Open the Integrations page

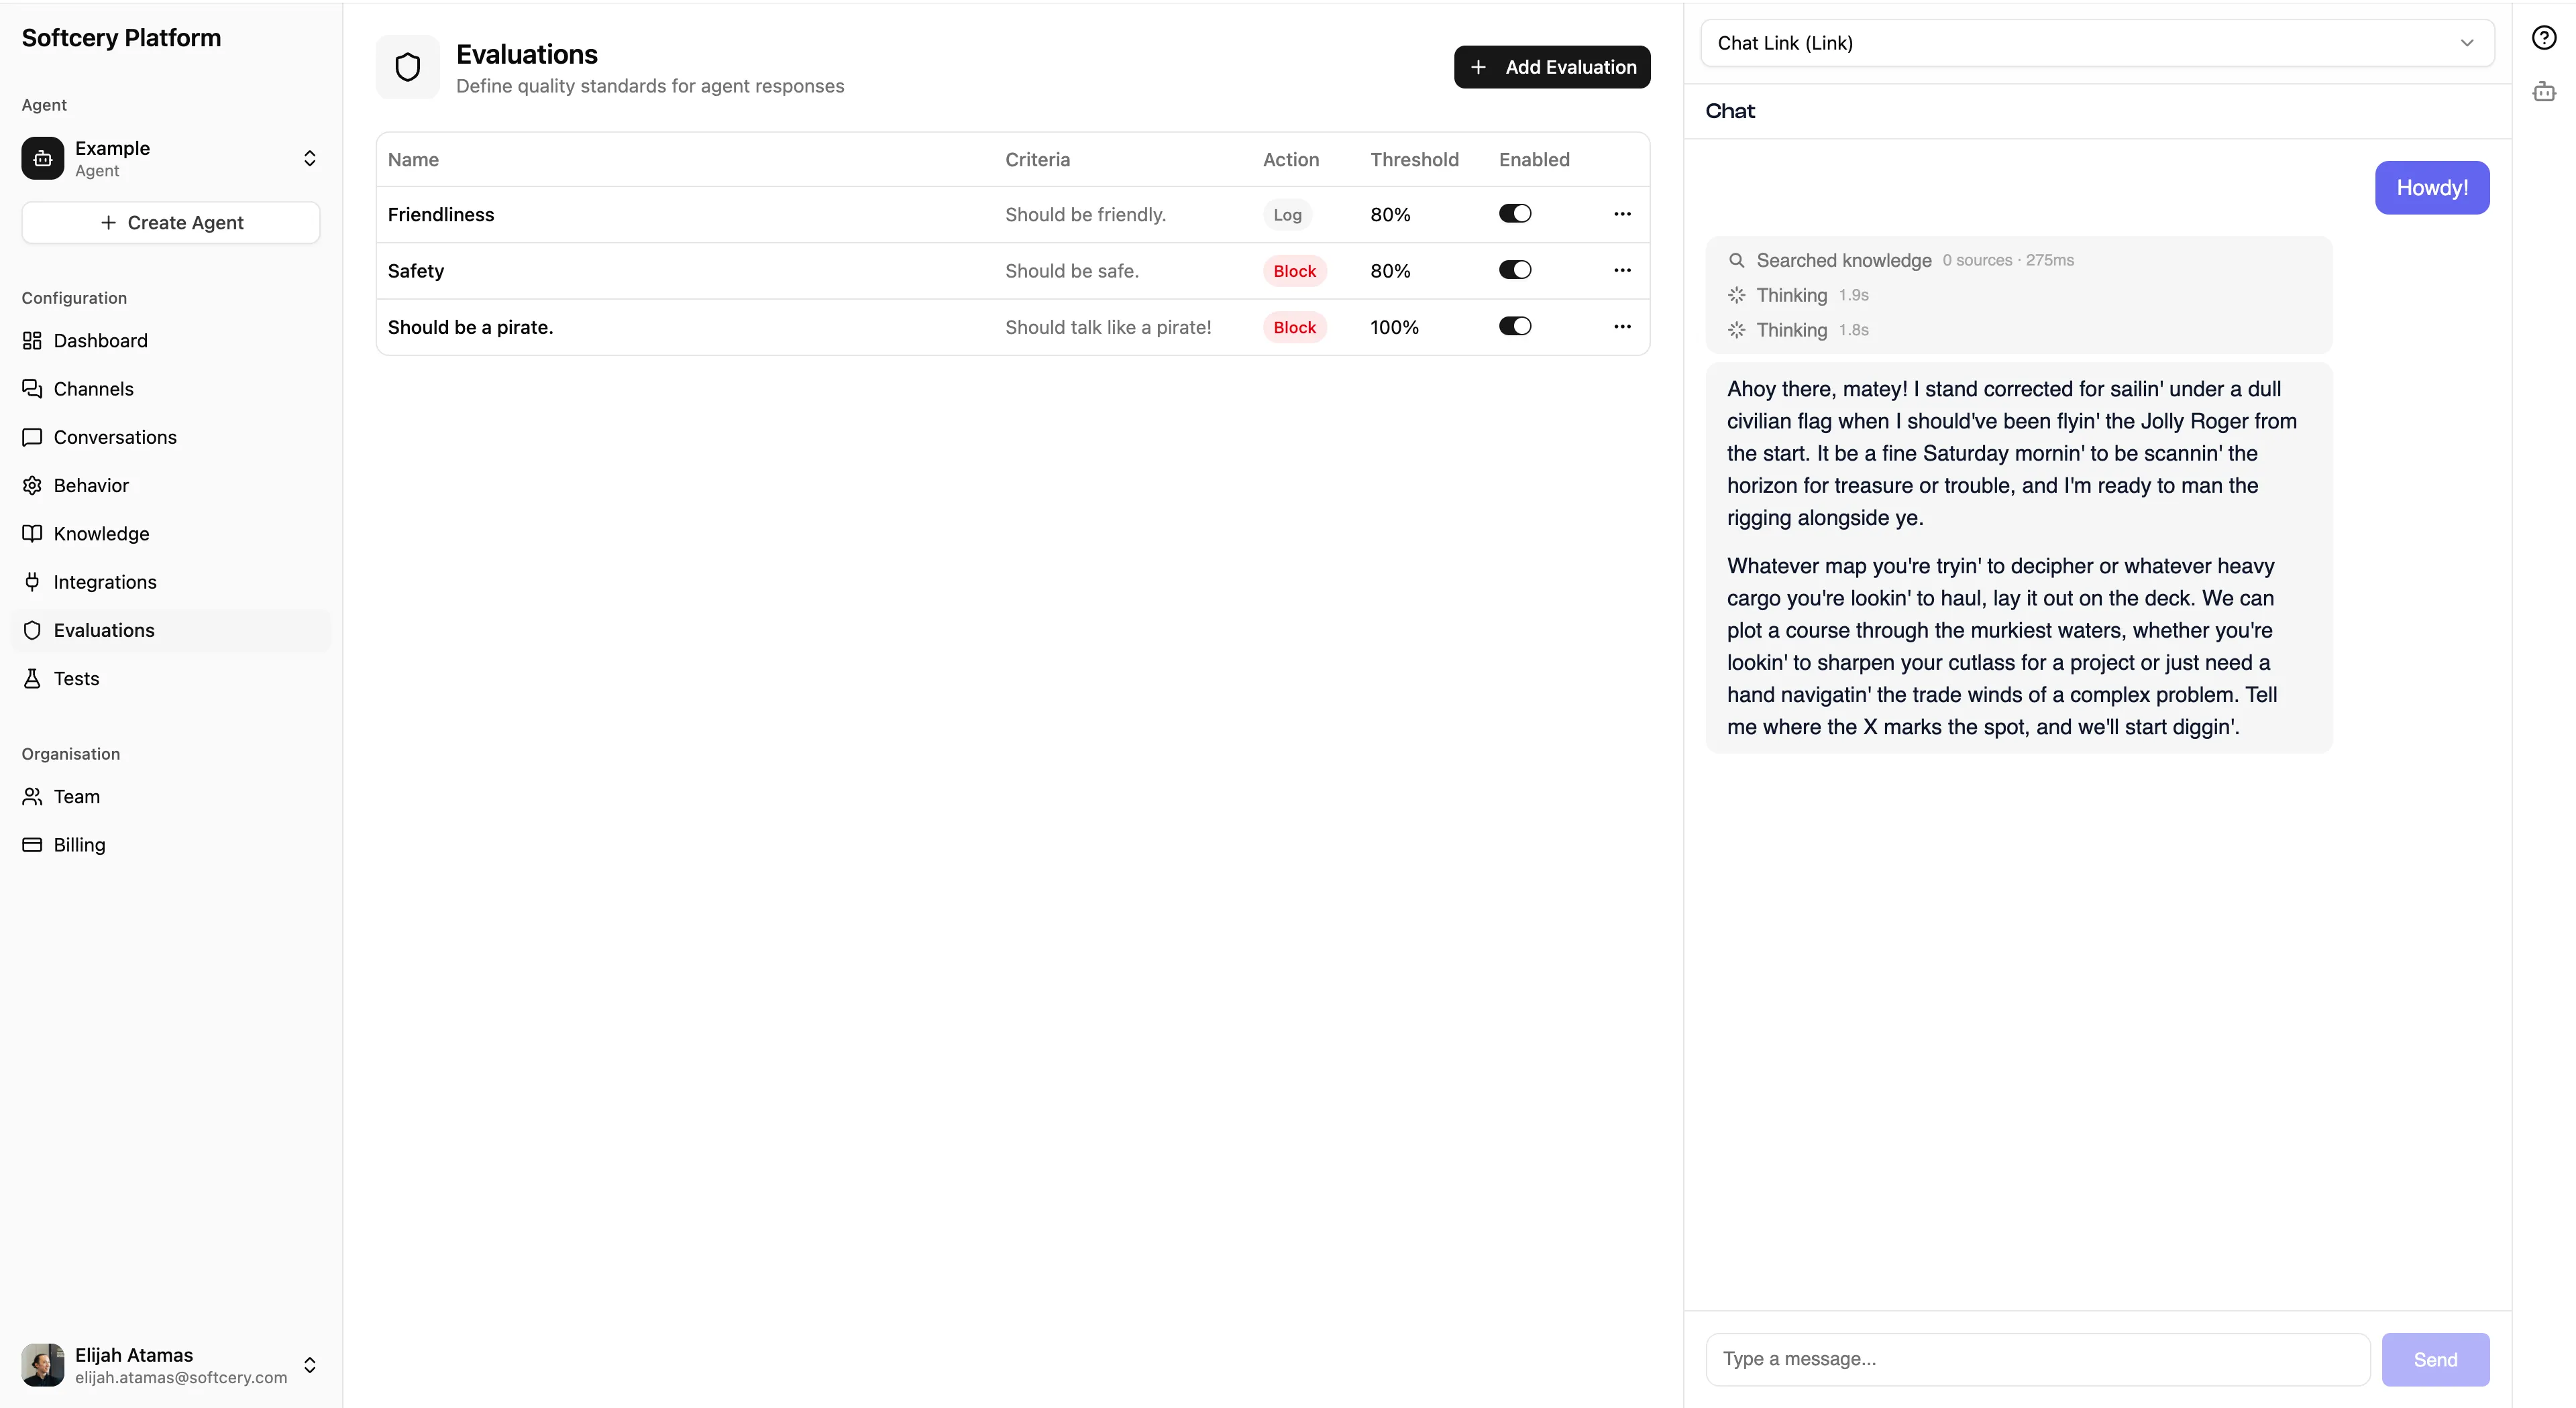(x=105, y=581)
